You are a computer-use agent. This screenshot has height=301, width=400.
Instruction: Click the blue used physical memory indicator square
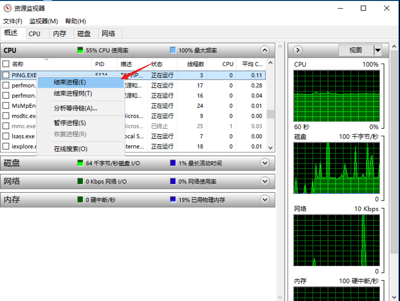click(x=173, y=200)
